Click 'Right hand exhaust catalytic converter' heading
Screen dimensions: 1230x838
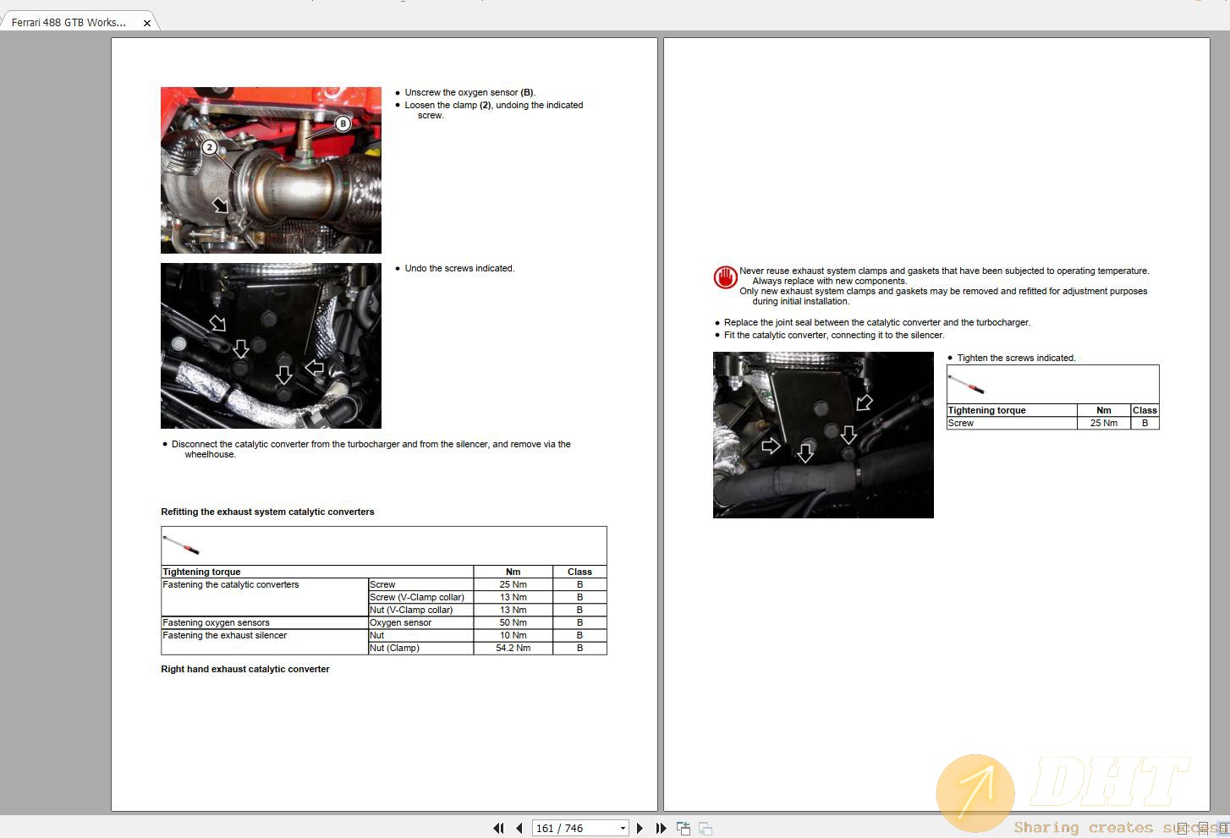pos(245,669)
